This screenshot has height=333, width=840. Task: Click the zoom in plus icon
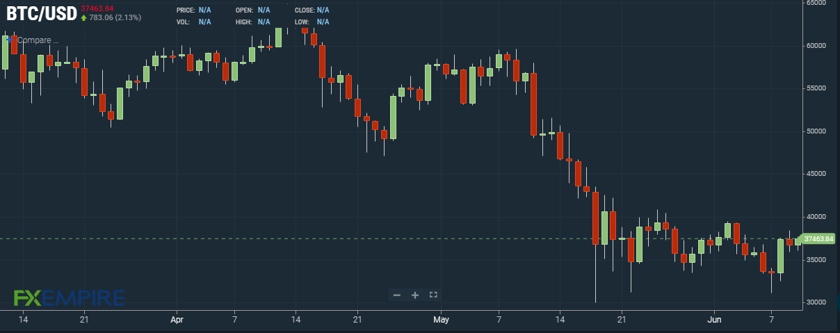click(x=415, y=295)
